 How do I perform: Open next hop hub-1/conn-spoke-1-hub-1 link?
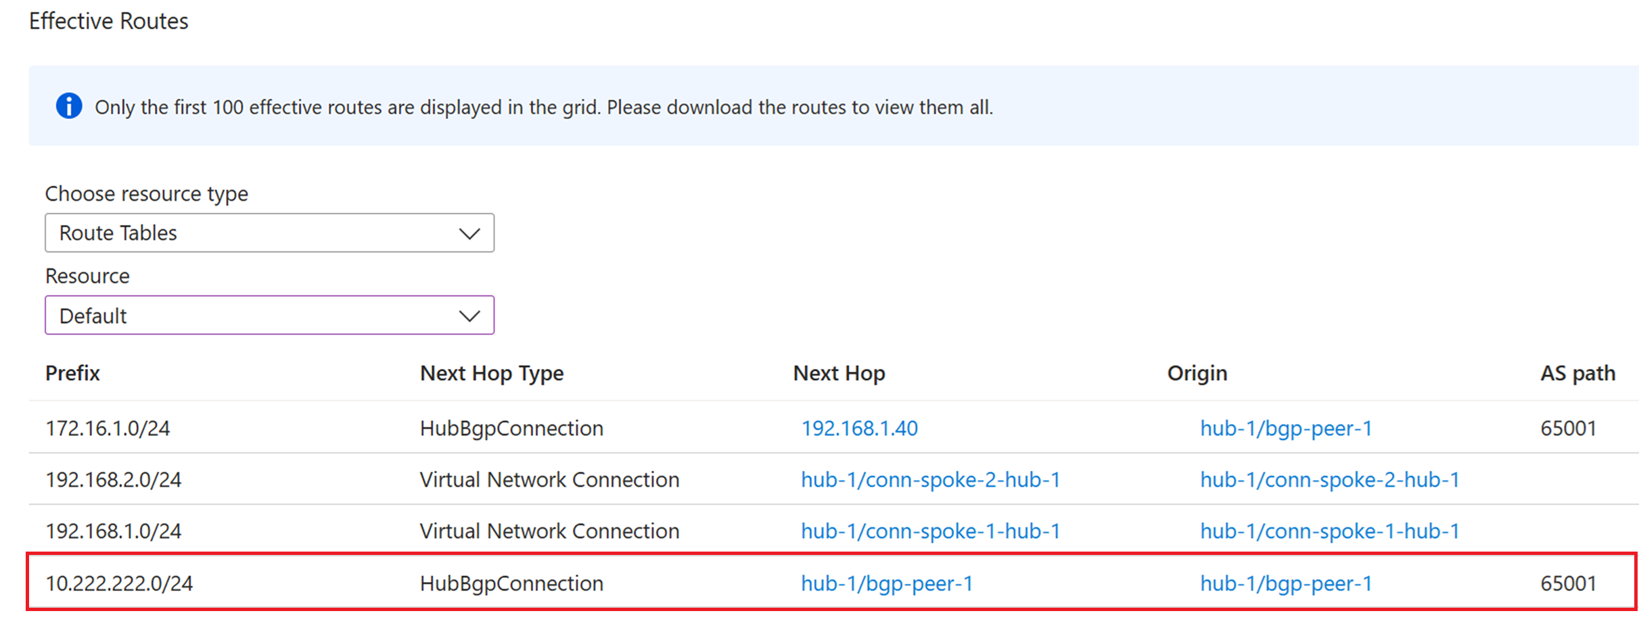tap(930, 531)
